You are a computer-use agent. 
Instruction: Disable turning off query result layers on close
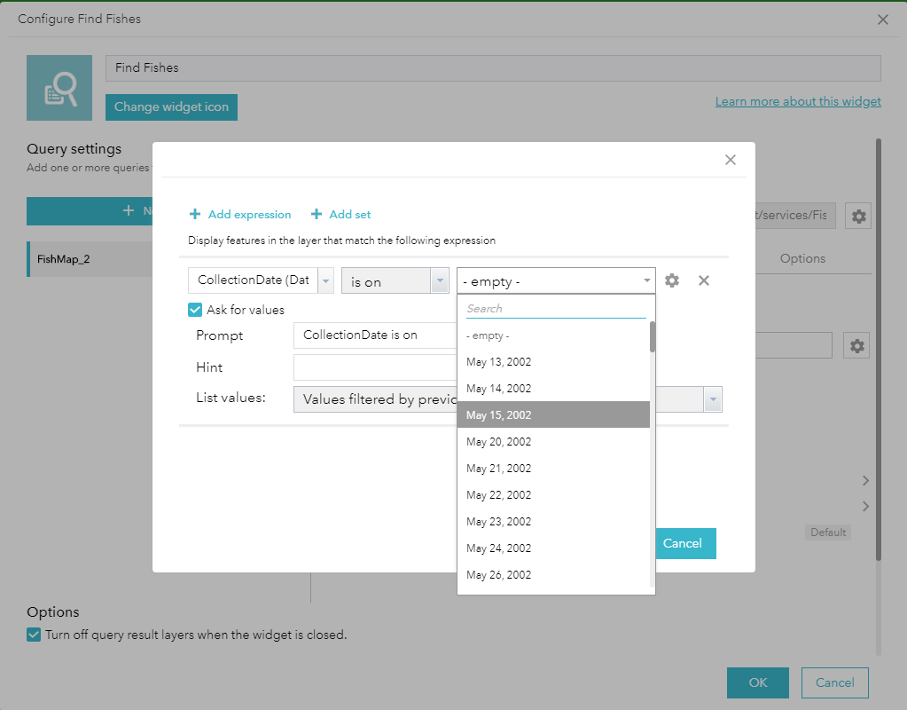coord(33,635)
